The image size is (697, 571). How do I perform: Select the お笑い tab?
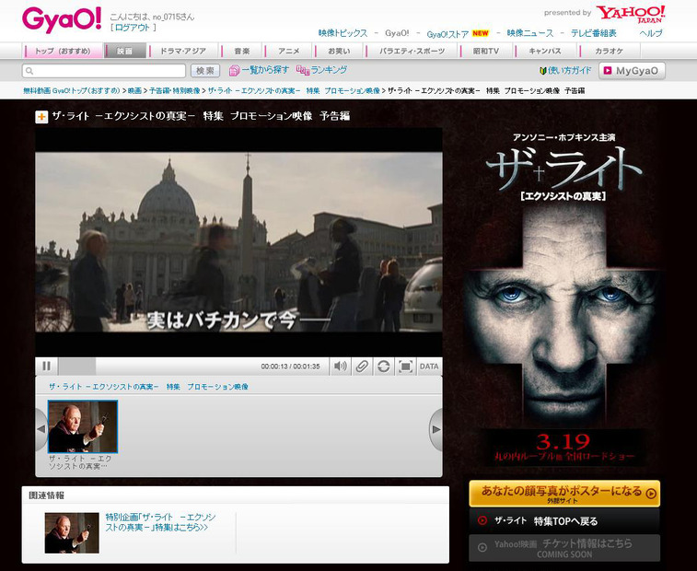[x=339, y=52]
